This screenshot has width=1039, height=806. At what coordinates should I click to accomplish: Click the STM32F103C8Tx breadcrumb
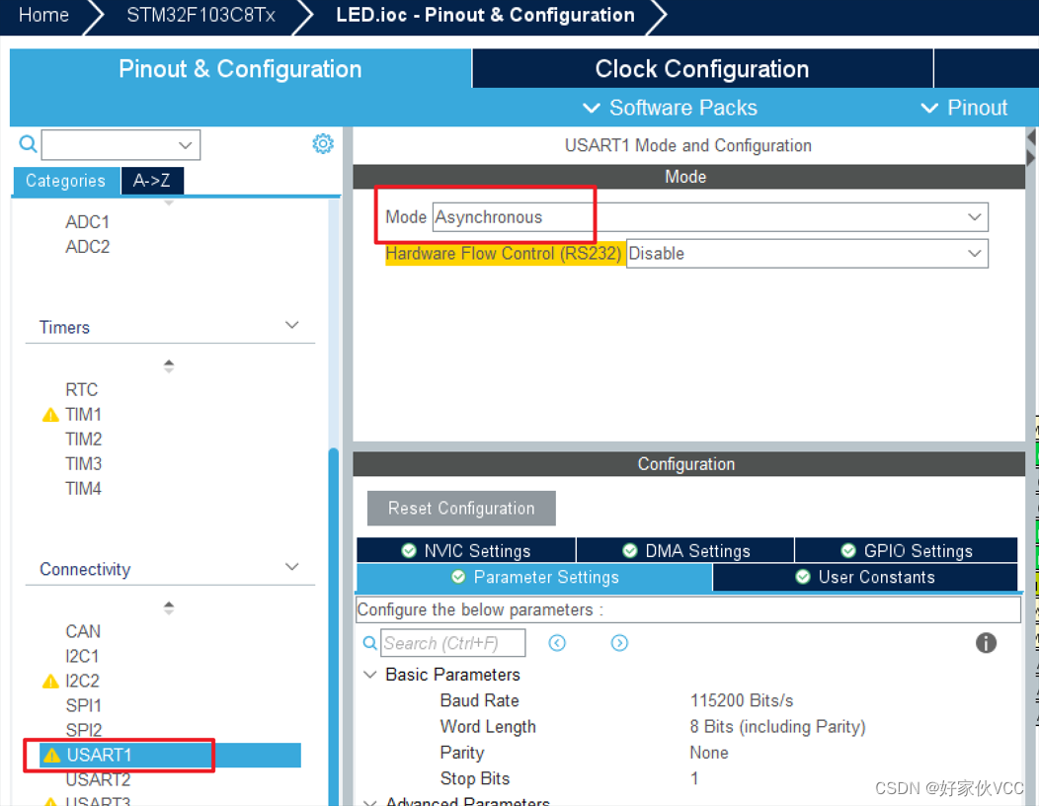point(200,15)
